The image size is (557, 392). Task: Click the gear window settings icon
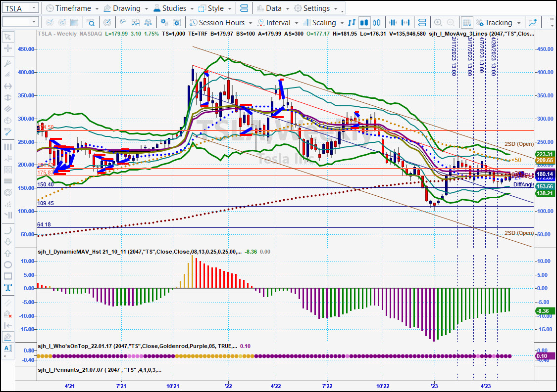(x=177, y=23)
